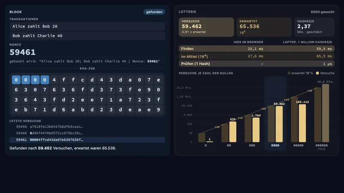
Task: Click the "VERSUCHE JE ZAHL DER NULLEN" chart title
Action: pyautogui.click(x=206, y=73)
